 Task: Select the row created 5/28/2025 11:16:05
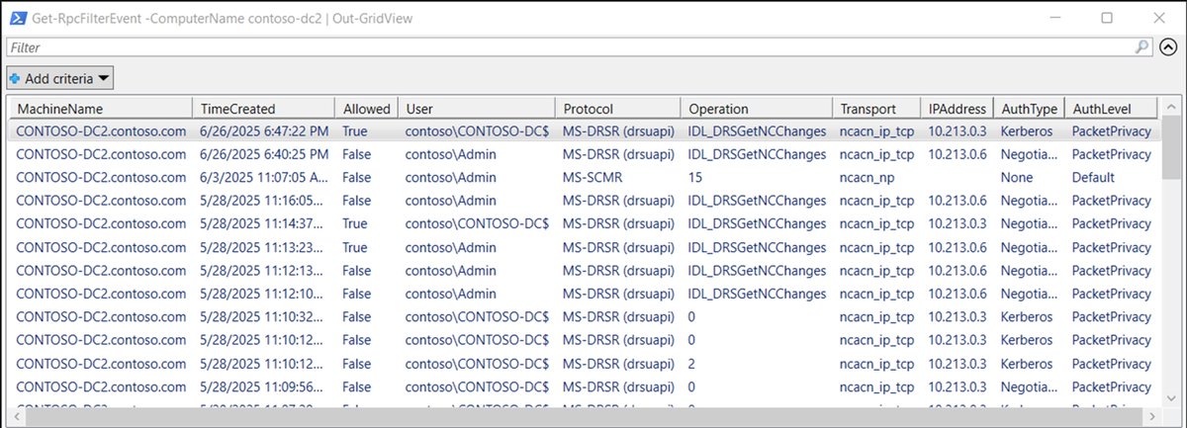pyautogui.click(x=584, y=201)
